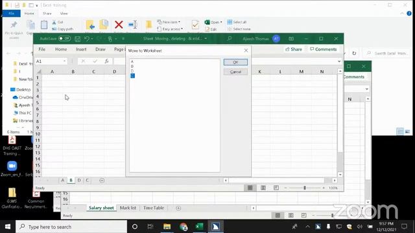Click Cancel in Move to Worksheet dialog
The width and height of the screenshot is (415, 233).
(x=235, y=72)
